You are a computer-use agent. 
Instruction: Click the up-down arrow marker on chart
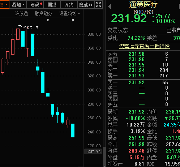(48, 20)
